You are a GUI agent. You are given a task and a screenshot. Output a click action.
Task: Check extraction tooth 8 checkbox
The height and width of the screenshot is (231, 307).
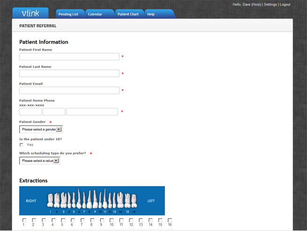(x=92, y=220)
